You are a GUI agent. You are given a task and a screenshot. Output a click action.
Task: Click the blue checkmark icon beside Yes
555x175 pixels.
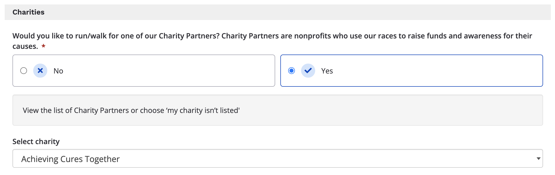pos(308,71)
